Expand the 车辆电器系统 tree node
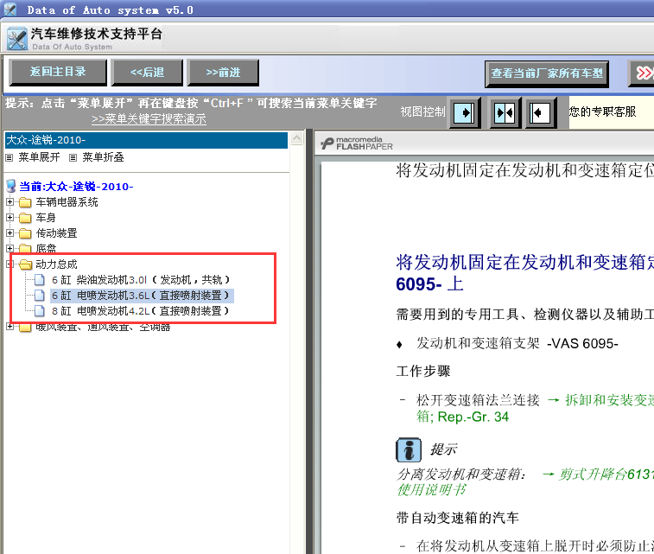654x554 pixels. coord(10,202)
